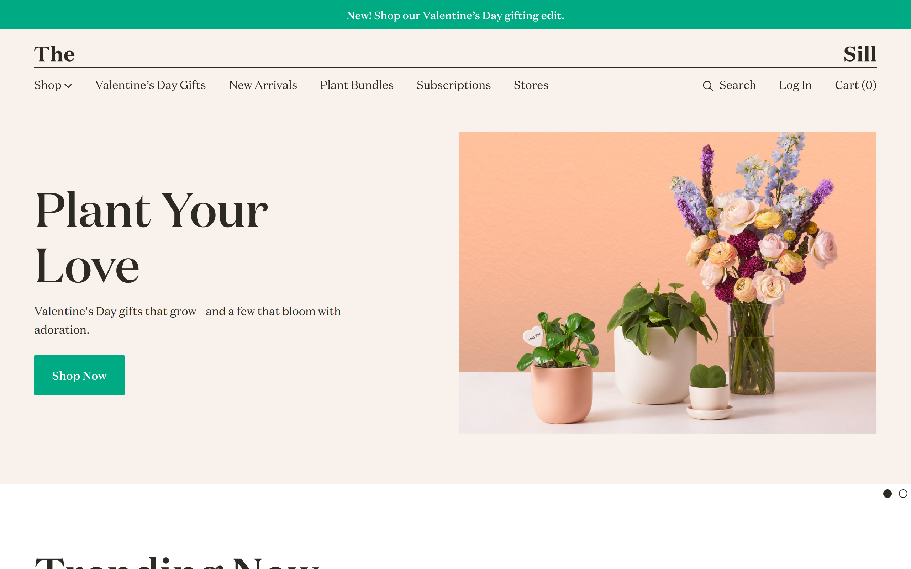Open the Valentine's Day gifting edit banner

click(x=455, y=15)
